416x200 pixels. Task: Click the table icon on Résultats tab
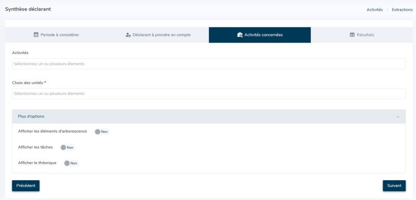pyautogui.click(x=352, y=35)
